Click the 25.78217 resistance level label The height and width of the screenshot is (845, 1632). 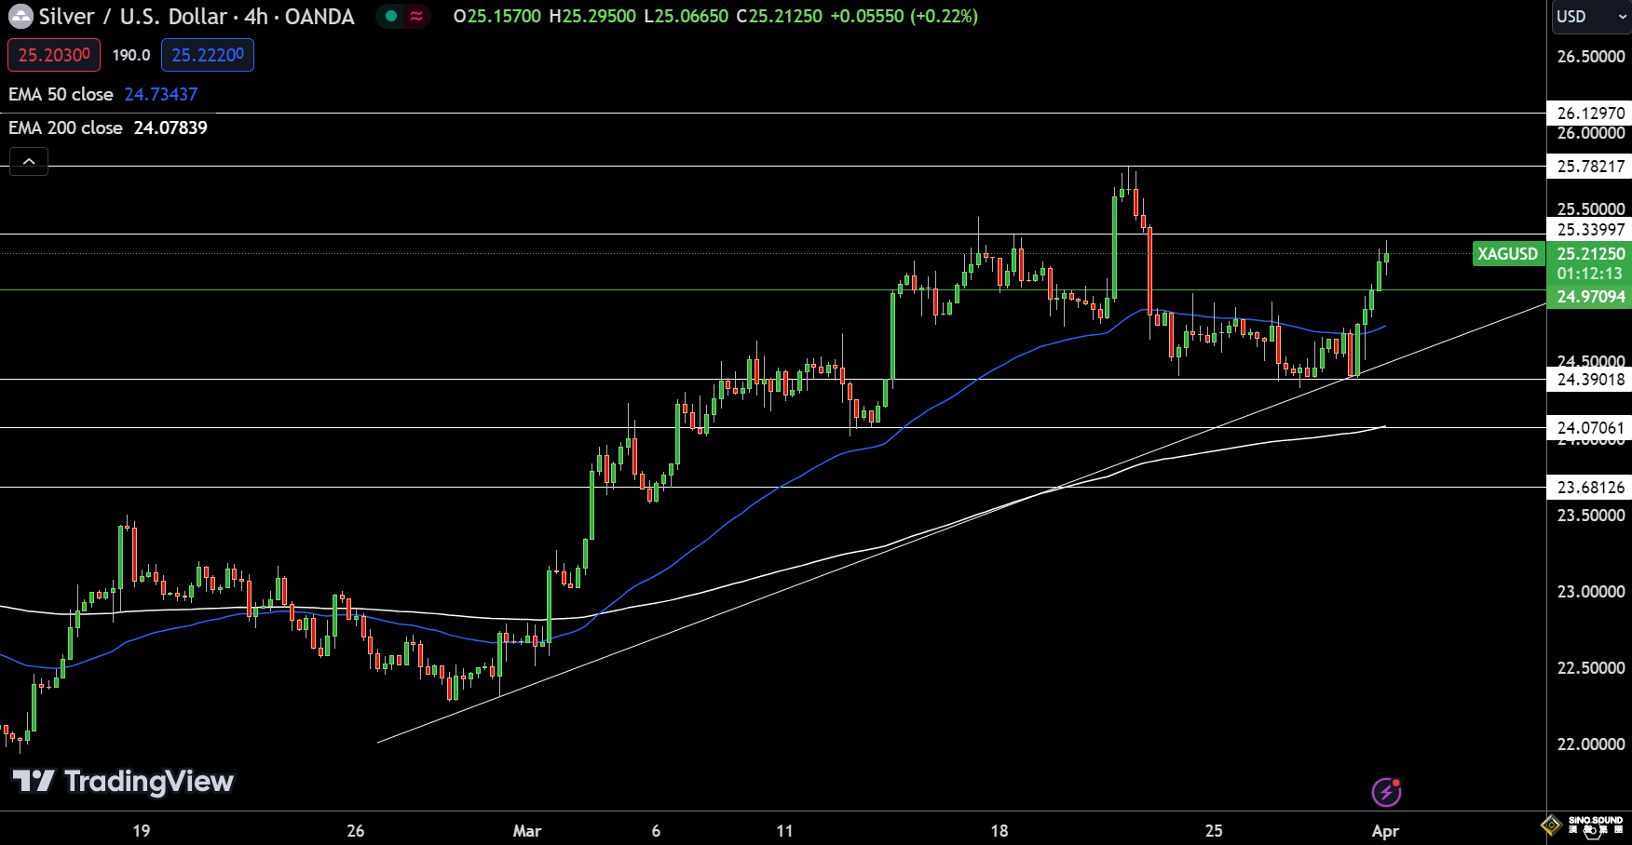1590,167
